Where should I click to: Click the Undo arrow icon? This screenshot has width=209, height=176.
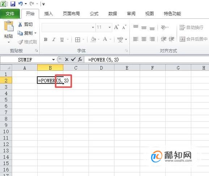(x=21, y=4)
